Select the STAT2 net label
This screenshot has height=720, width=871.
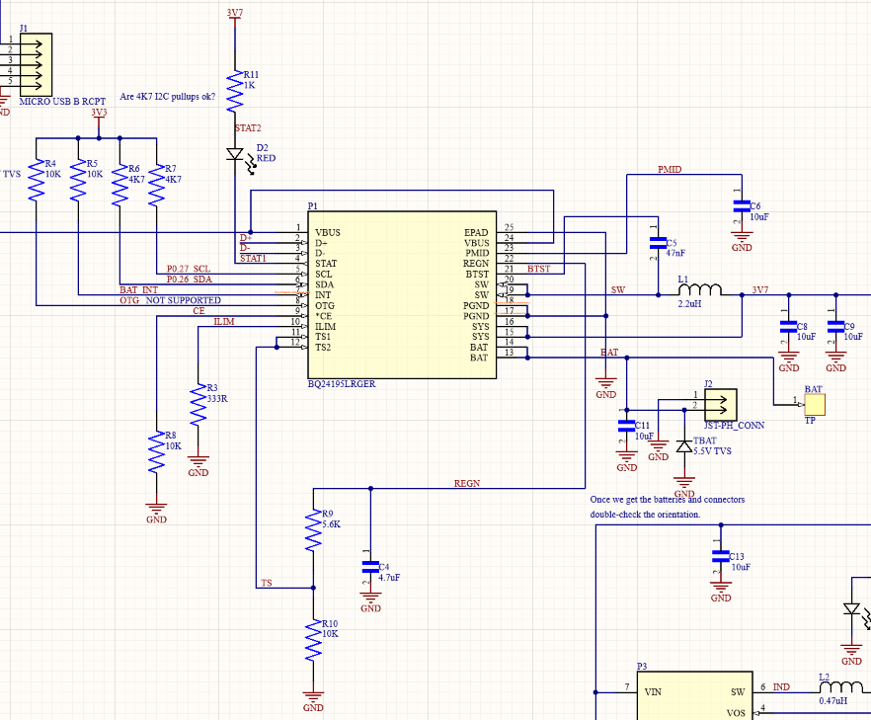[x=248, y=127]
